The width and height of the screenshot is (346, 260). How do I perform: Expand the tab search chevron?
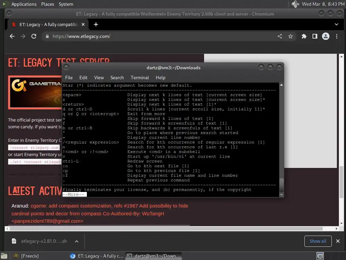tap(336, 24)
